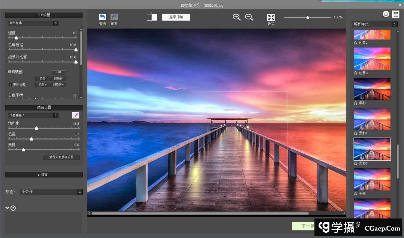404x238 pixels.
Task: Click the 显示原始 button
Action: (176, 17)
